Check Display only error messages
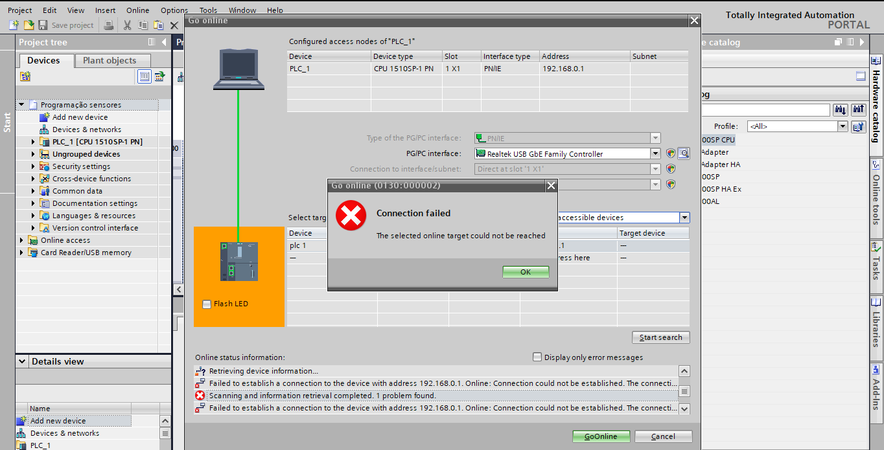Image resolution: width=884 pixels, height=450 pixels. point(537,357)
